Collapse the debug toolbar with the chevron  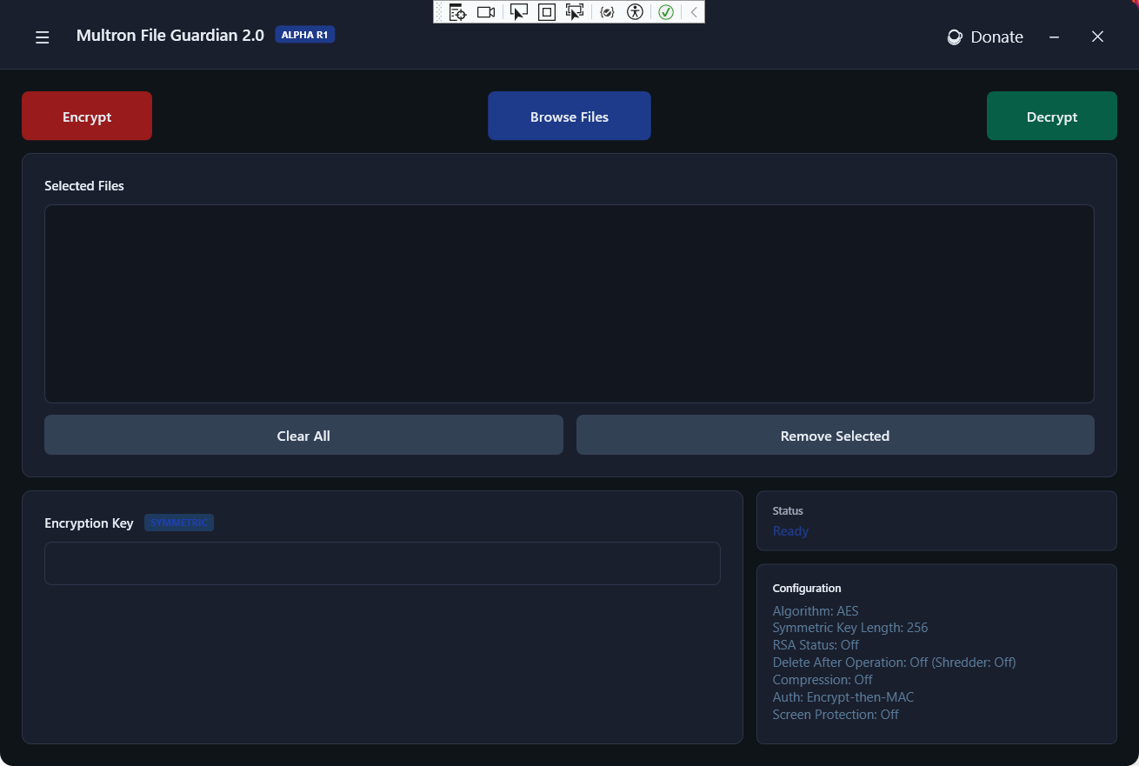pyautogui.click(x=694, y=12)
